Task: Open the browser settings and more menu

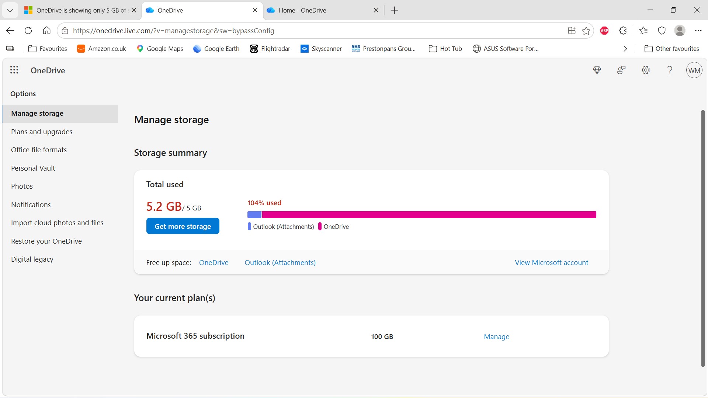Action: coord(698,31)
